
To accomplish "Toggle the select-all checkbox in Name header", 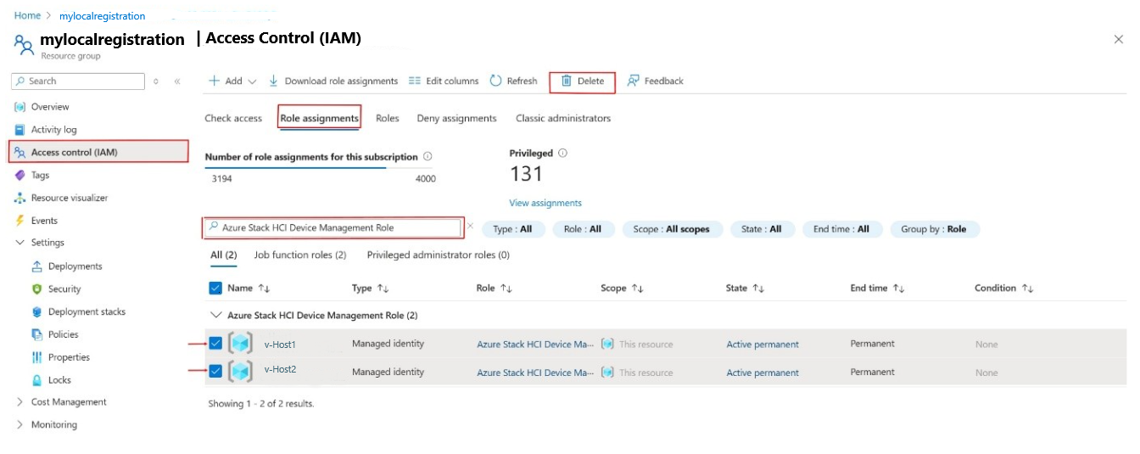I will (215, 289).
